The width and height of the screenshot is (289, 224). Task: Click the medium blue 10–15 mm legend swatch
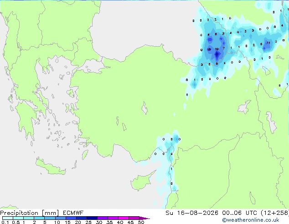point(61,218)
